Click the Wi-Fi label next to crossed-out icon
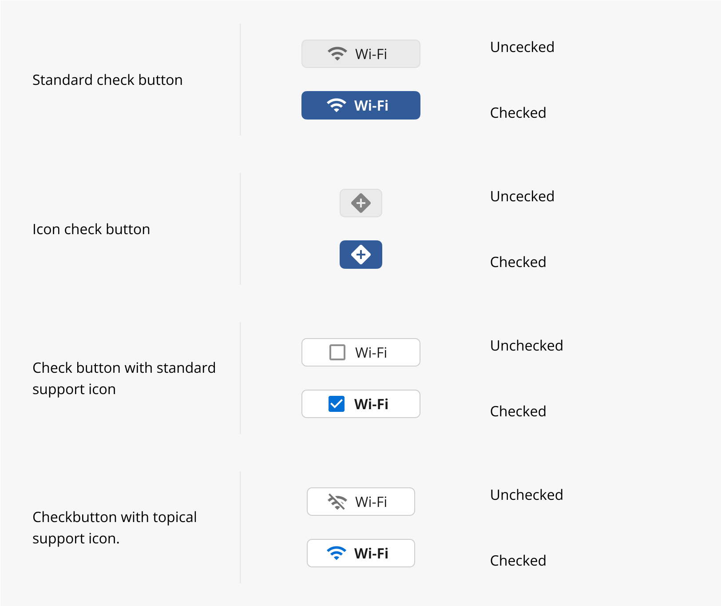 [371, 502]
